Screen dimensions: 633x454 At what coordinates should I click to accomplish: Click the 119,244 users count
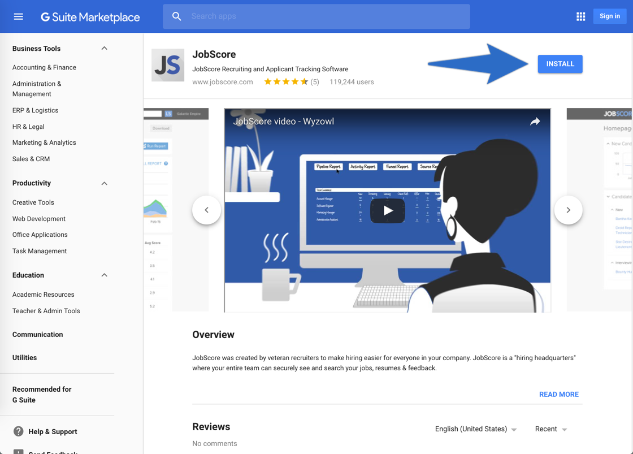352,82
